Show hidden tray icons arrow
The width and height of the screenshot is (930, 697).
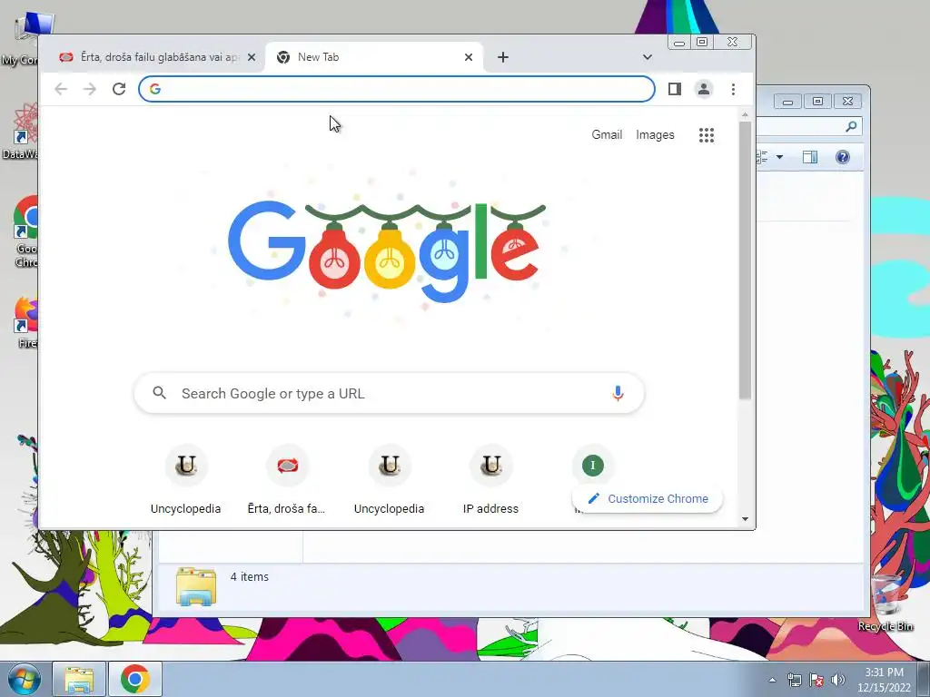tap(772, 681)
